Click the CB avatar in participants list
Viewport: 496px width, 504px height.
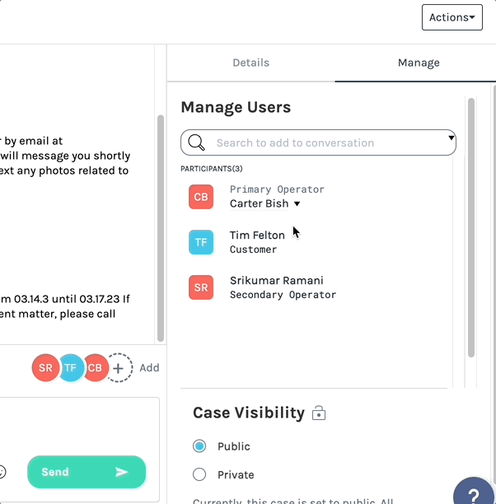click(x=201, y=197)
